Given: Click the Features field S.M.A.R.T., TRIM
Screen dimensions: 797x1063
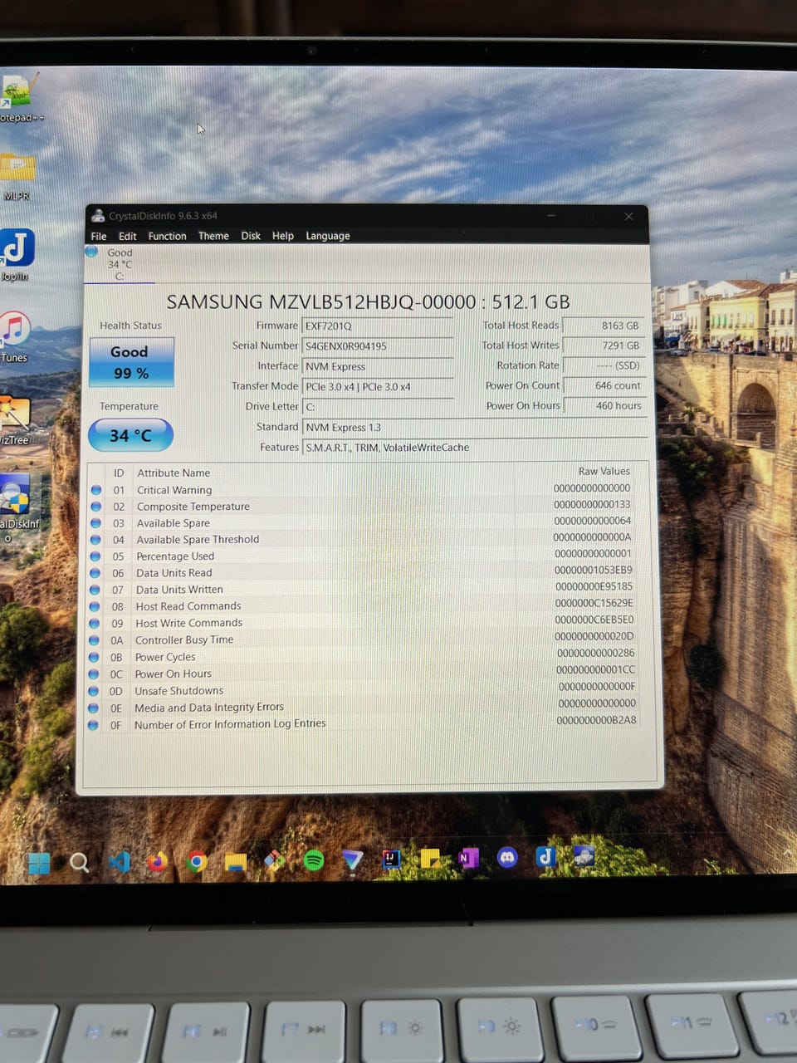Looking at the screenshot, I should 475,447.
